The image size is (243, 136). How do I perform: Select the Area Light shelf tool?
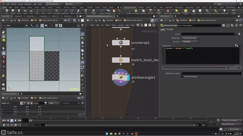[150, 11]
